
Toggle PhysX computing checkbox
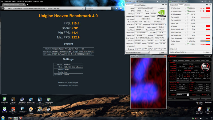tap(149, 49)
